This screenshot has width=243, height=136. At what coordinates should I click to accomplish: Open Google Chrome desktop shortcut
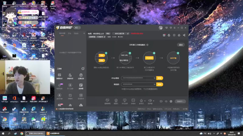point(5,121)
